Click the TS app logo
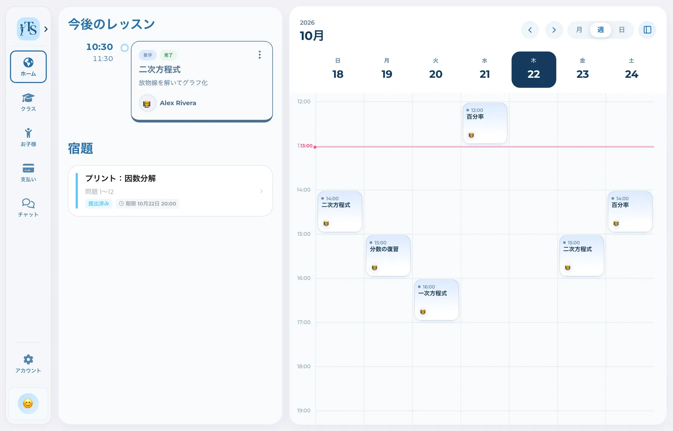This screenshot has height=431, width=673. pyautogui.click(x=28, y=29)
